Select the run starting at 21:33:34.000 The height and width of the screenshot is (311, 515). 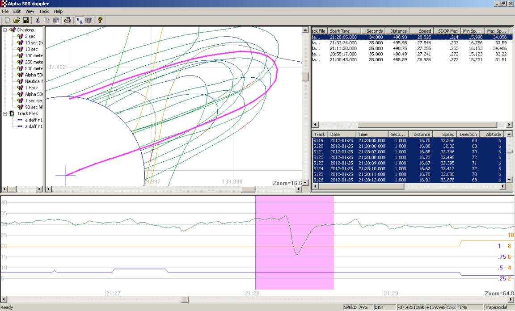point(343,43)
